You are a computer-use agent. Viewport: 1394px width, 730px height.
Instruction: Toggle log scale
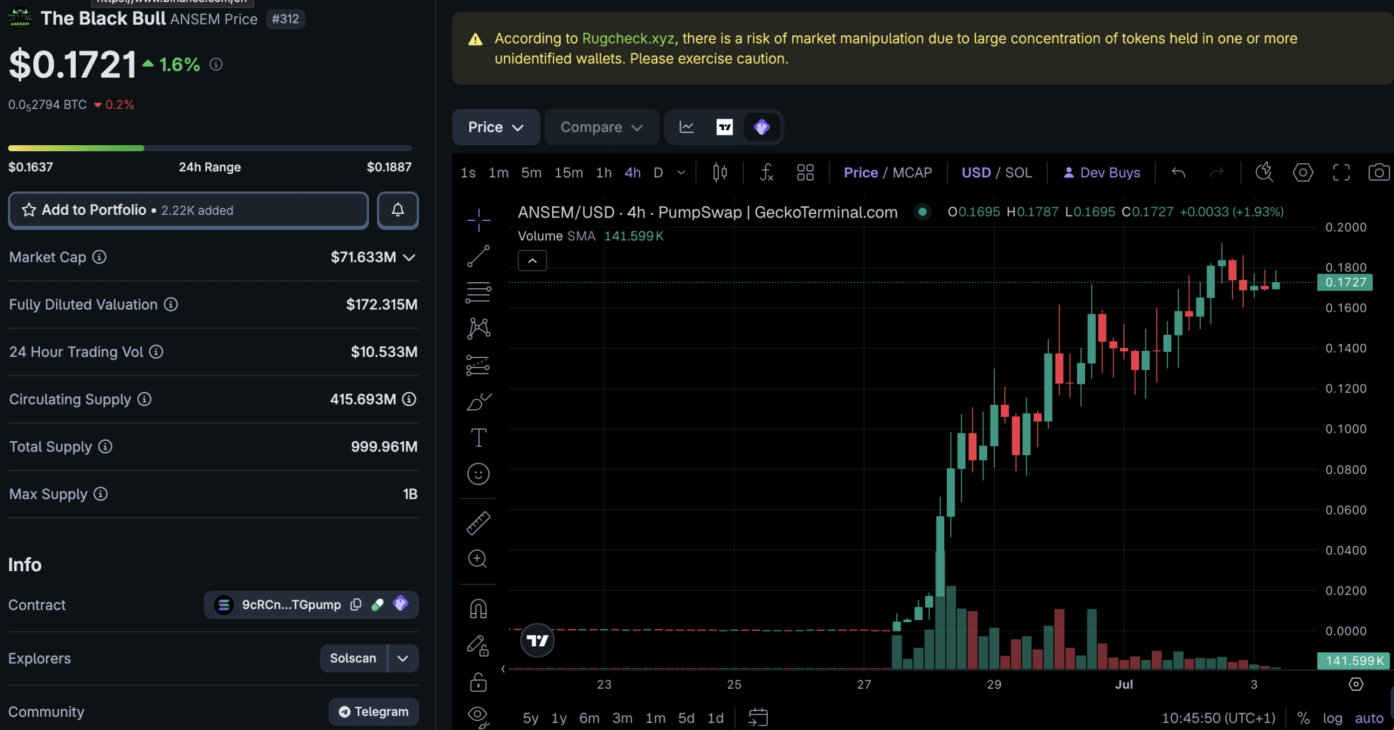pyautogui.click(x=1332, y=718)
